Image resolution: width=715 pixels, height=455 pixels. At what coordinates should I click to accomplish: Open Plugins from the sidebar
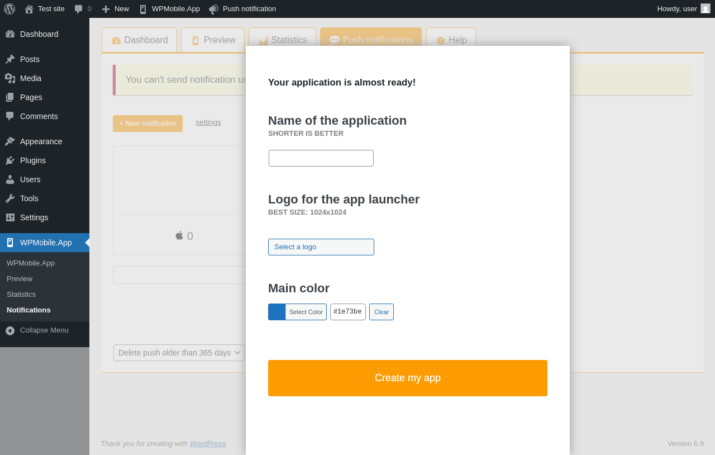[33, 160]
